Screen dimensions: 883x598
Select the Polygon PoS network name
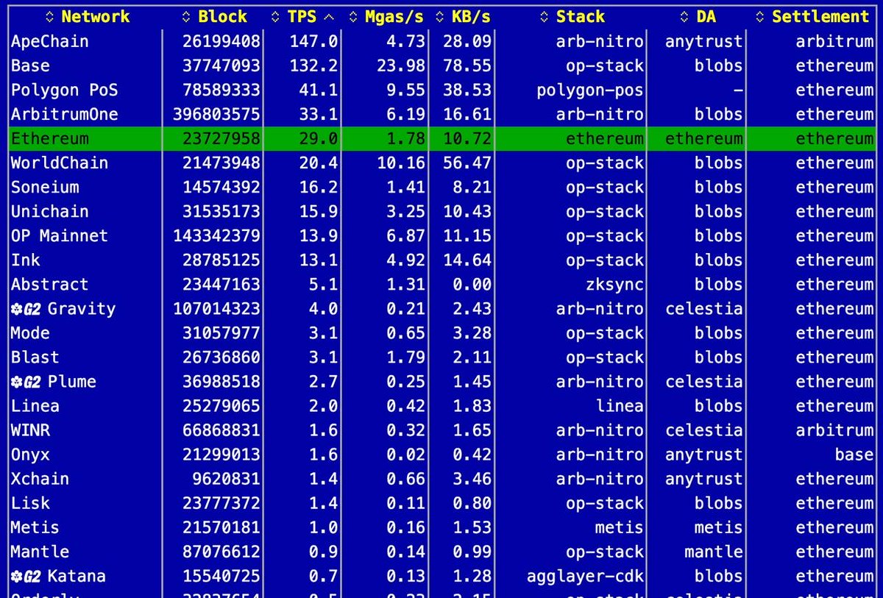[64, 90]
